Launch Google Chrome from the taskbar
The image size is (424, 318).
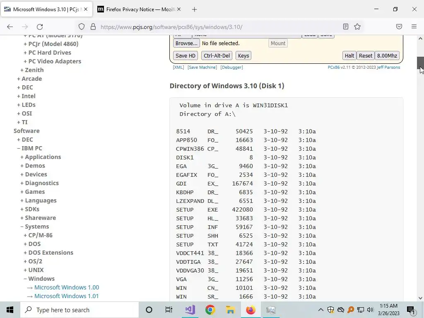pos(210,310)
